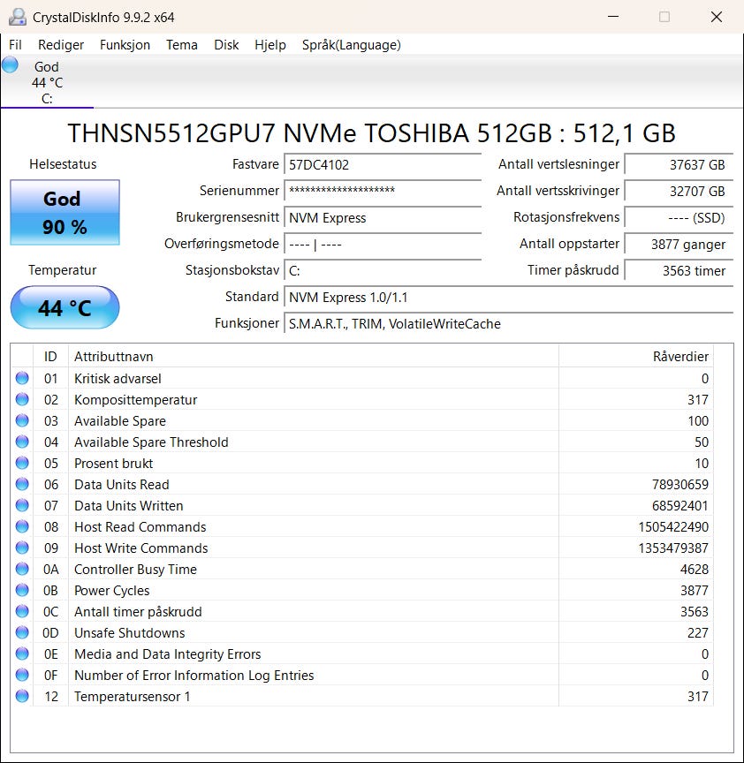Image resolution: width=744 pixels, height=763 pixels.
Task: Click status orb beside Power Cycles
Action: tap(22, 590)
